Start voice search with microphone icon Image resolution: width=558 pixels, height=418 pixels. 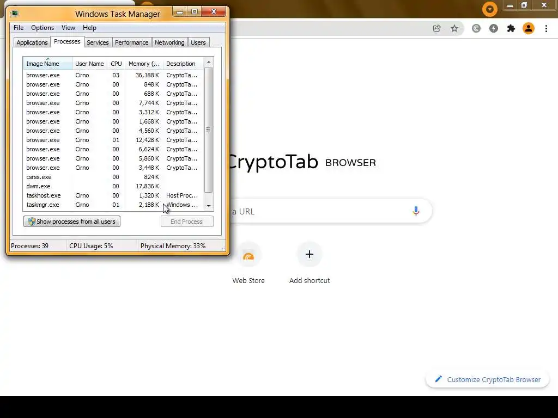pyautogui.click(x=416, y=211)
